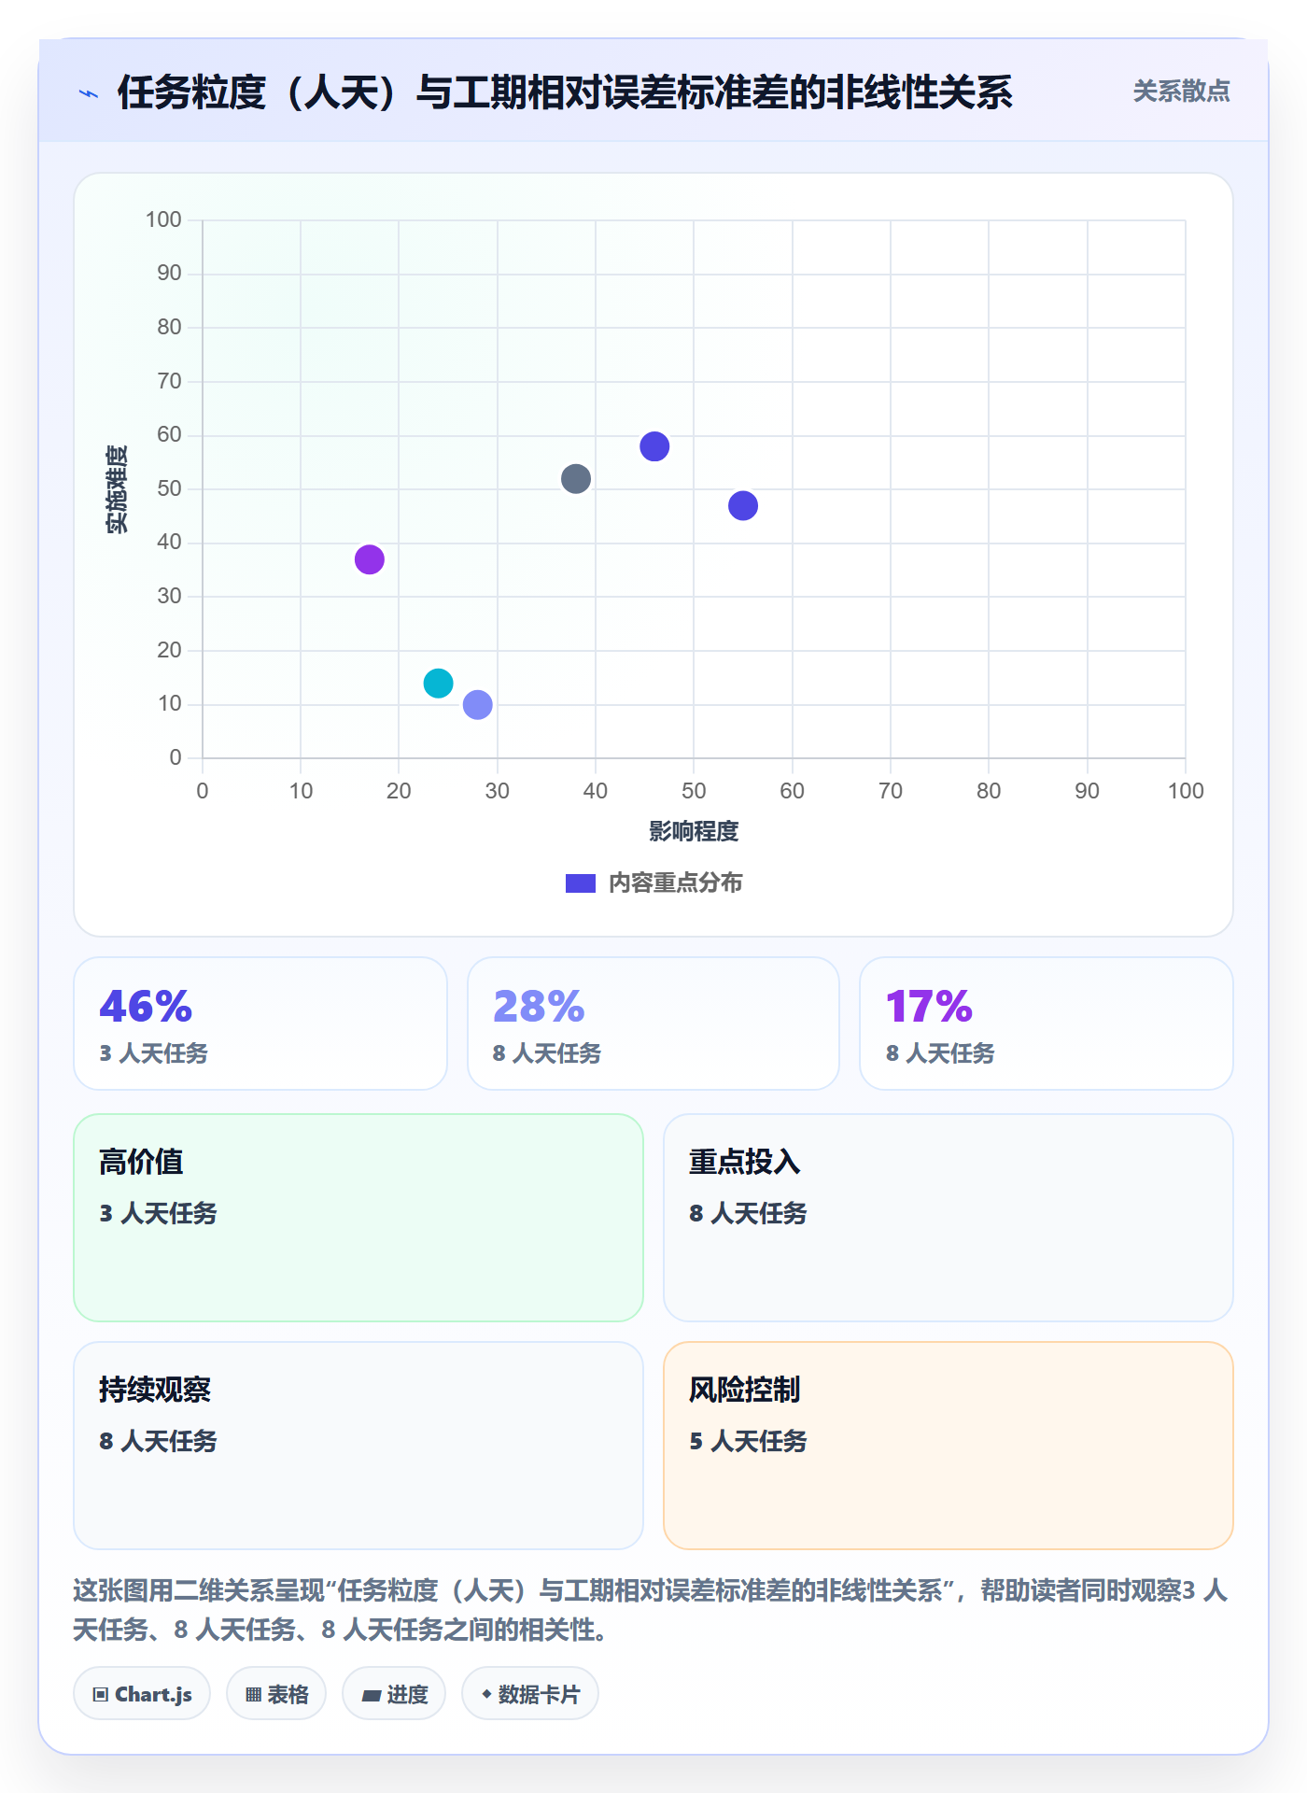Click the y-axis tick label 60
Image resolution: width=1307 pixels, height=1793 pixels.
[169, 434]
